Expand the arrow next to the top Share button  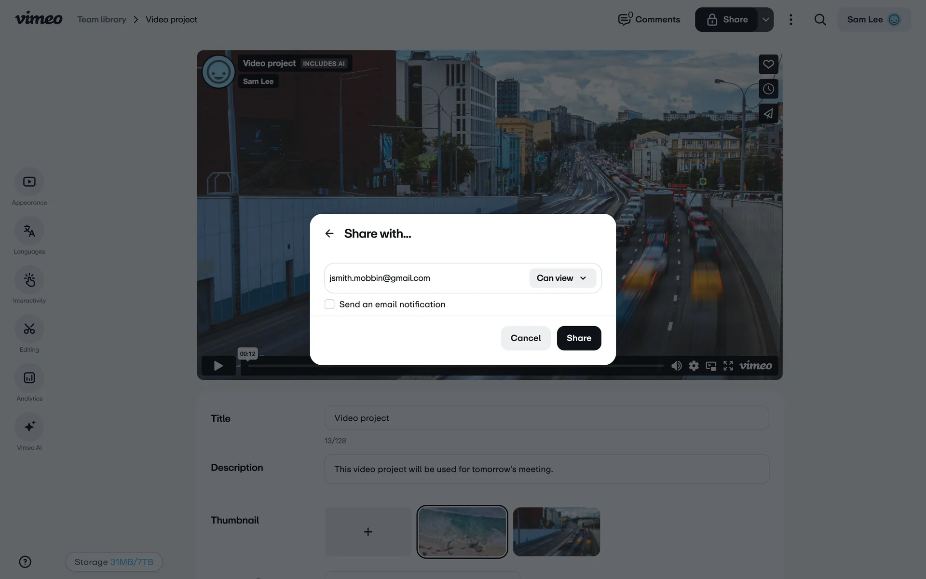(765, 20)
